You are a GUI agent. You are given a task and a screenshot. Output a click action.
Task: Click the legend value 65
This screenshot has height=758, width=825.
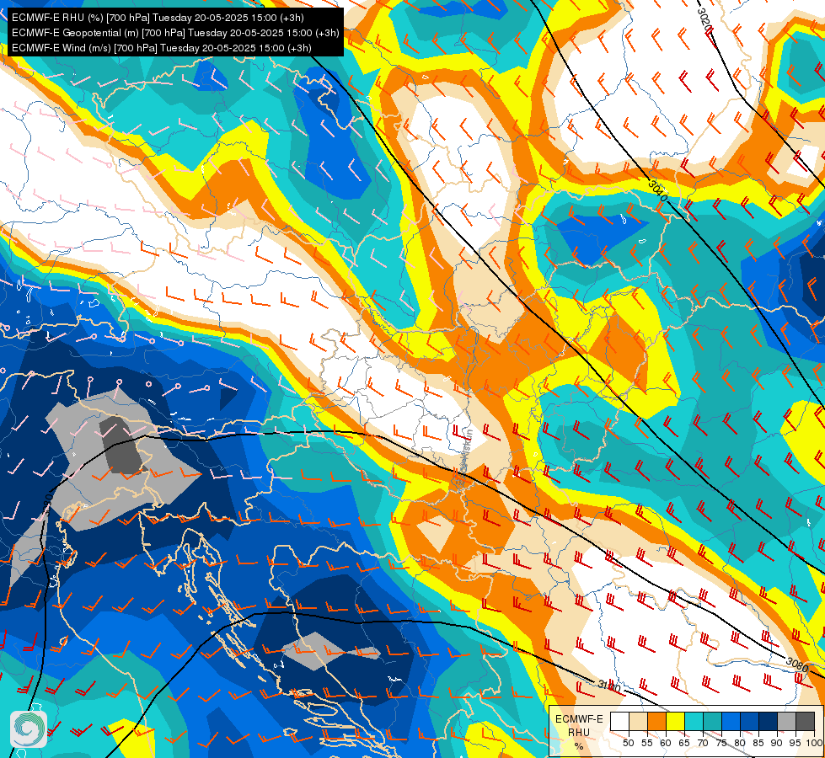pyautogui.click(x=684, y=743)
